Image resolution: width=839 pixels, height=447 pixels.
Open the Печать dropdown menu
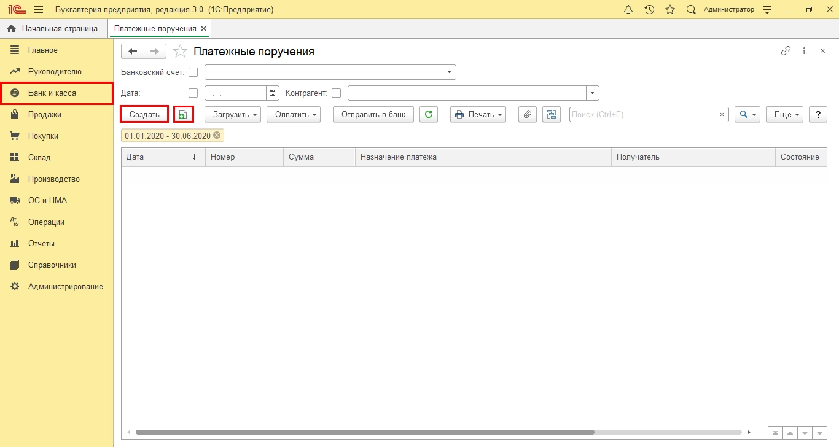click(478, 114)
